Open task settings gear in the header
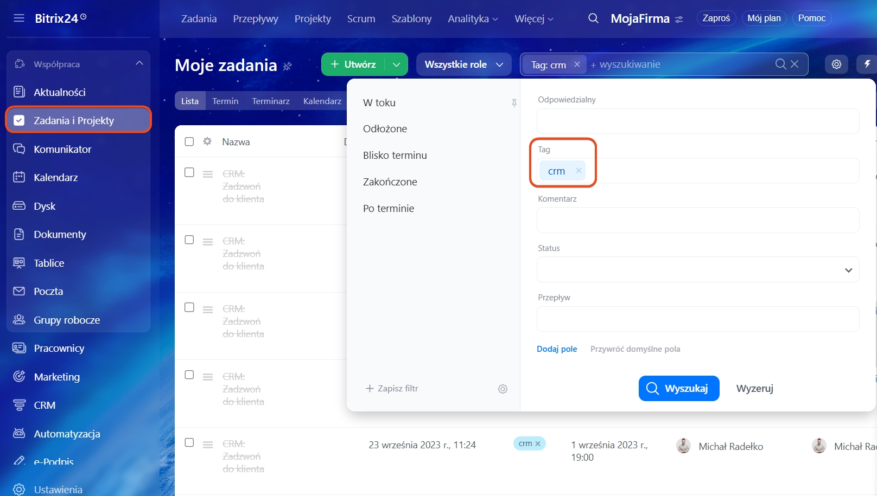Screen dimensions: 877x496 [x=836, y=65]
